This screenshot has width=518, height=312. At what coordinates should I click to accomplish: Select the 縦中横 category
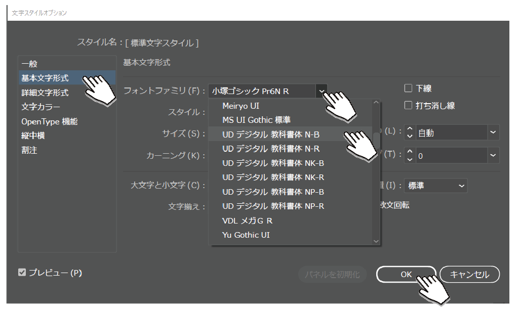click(x=33, y=136)
